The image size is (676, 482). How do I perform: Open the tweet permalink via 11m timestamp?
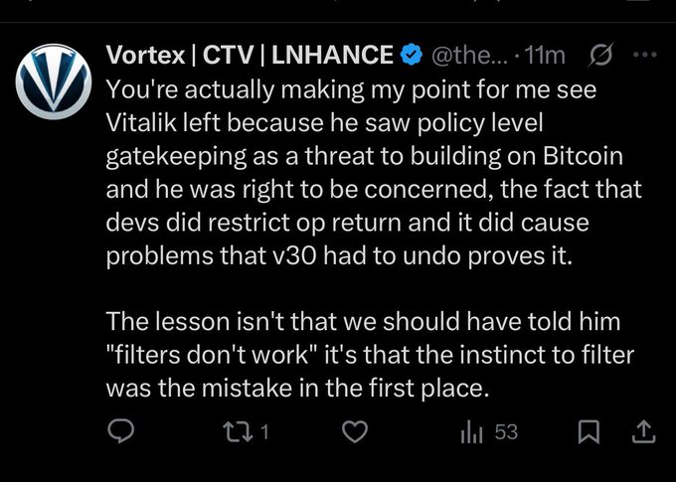pos(546,56)
